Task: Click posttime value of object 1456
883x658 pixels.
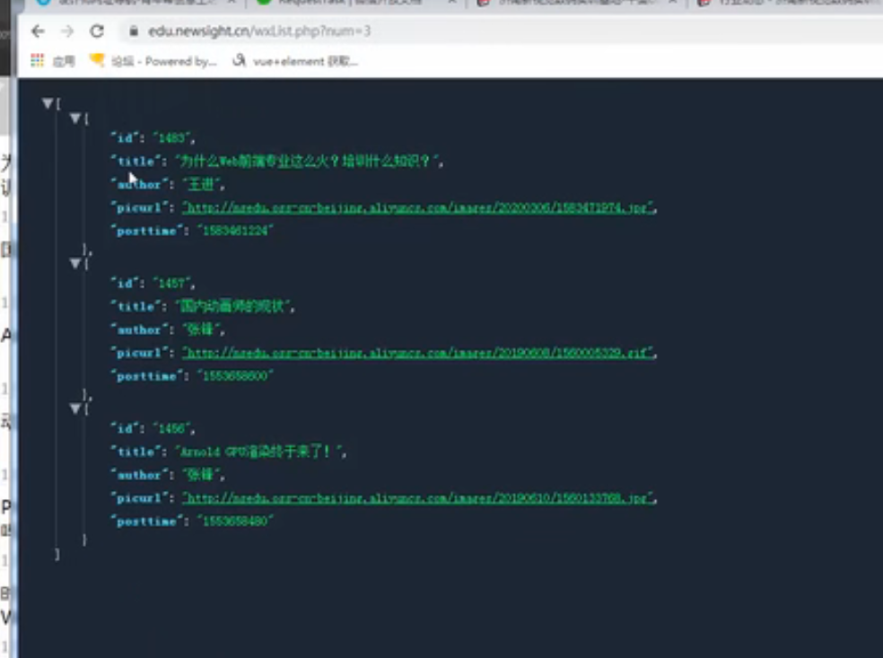Action: click(x=235, y=522)
